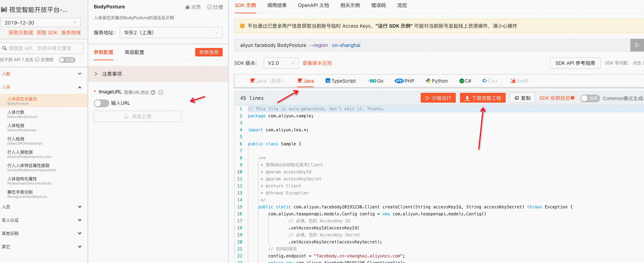Click the 点击上传 upload button
This screenshot has width=644, height=263.
(138, 116)
